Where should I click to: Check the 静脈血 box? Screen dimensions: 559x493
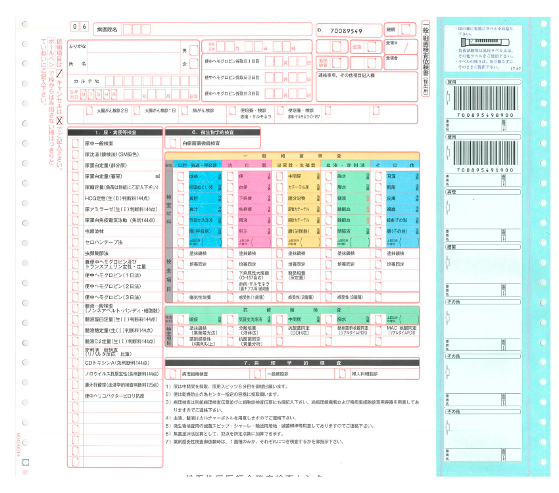coord(329,220)
